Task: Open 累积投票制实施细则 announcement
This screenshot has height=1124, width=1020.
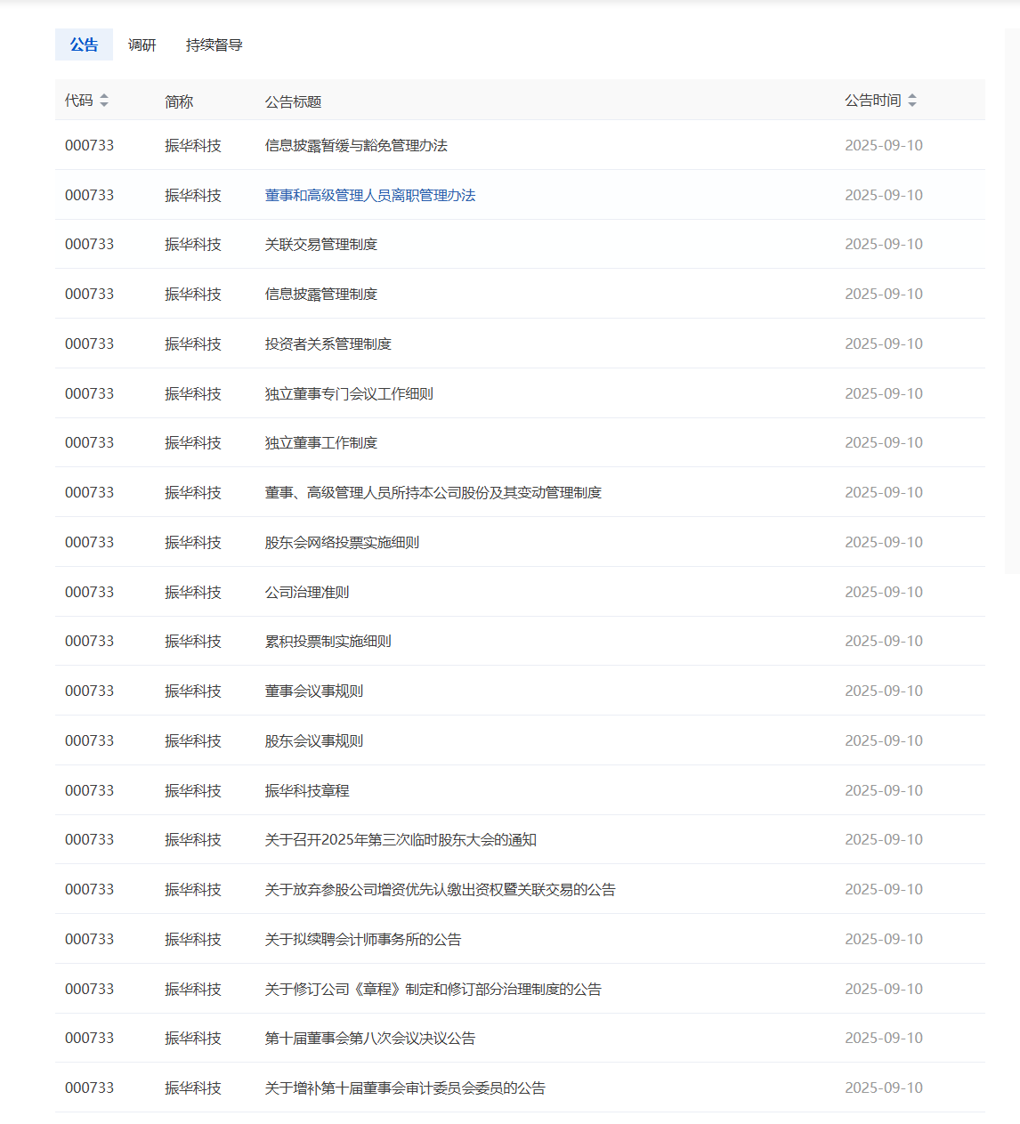Action: 328,641
